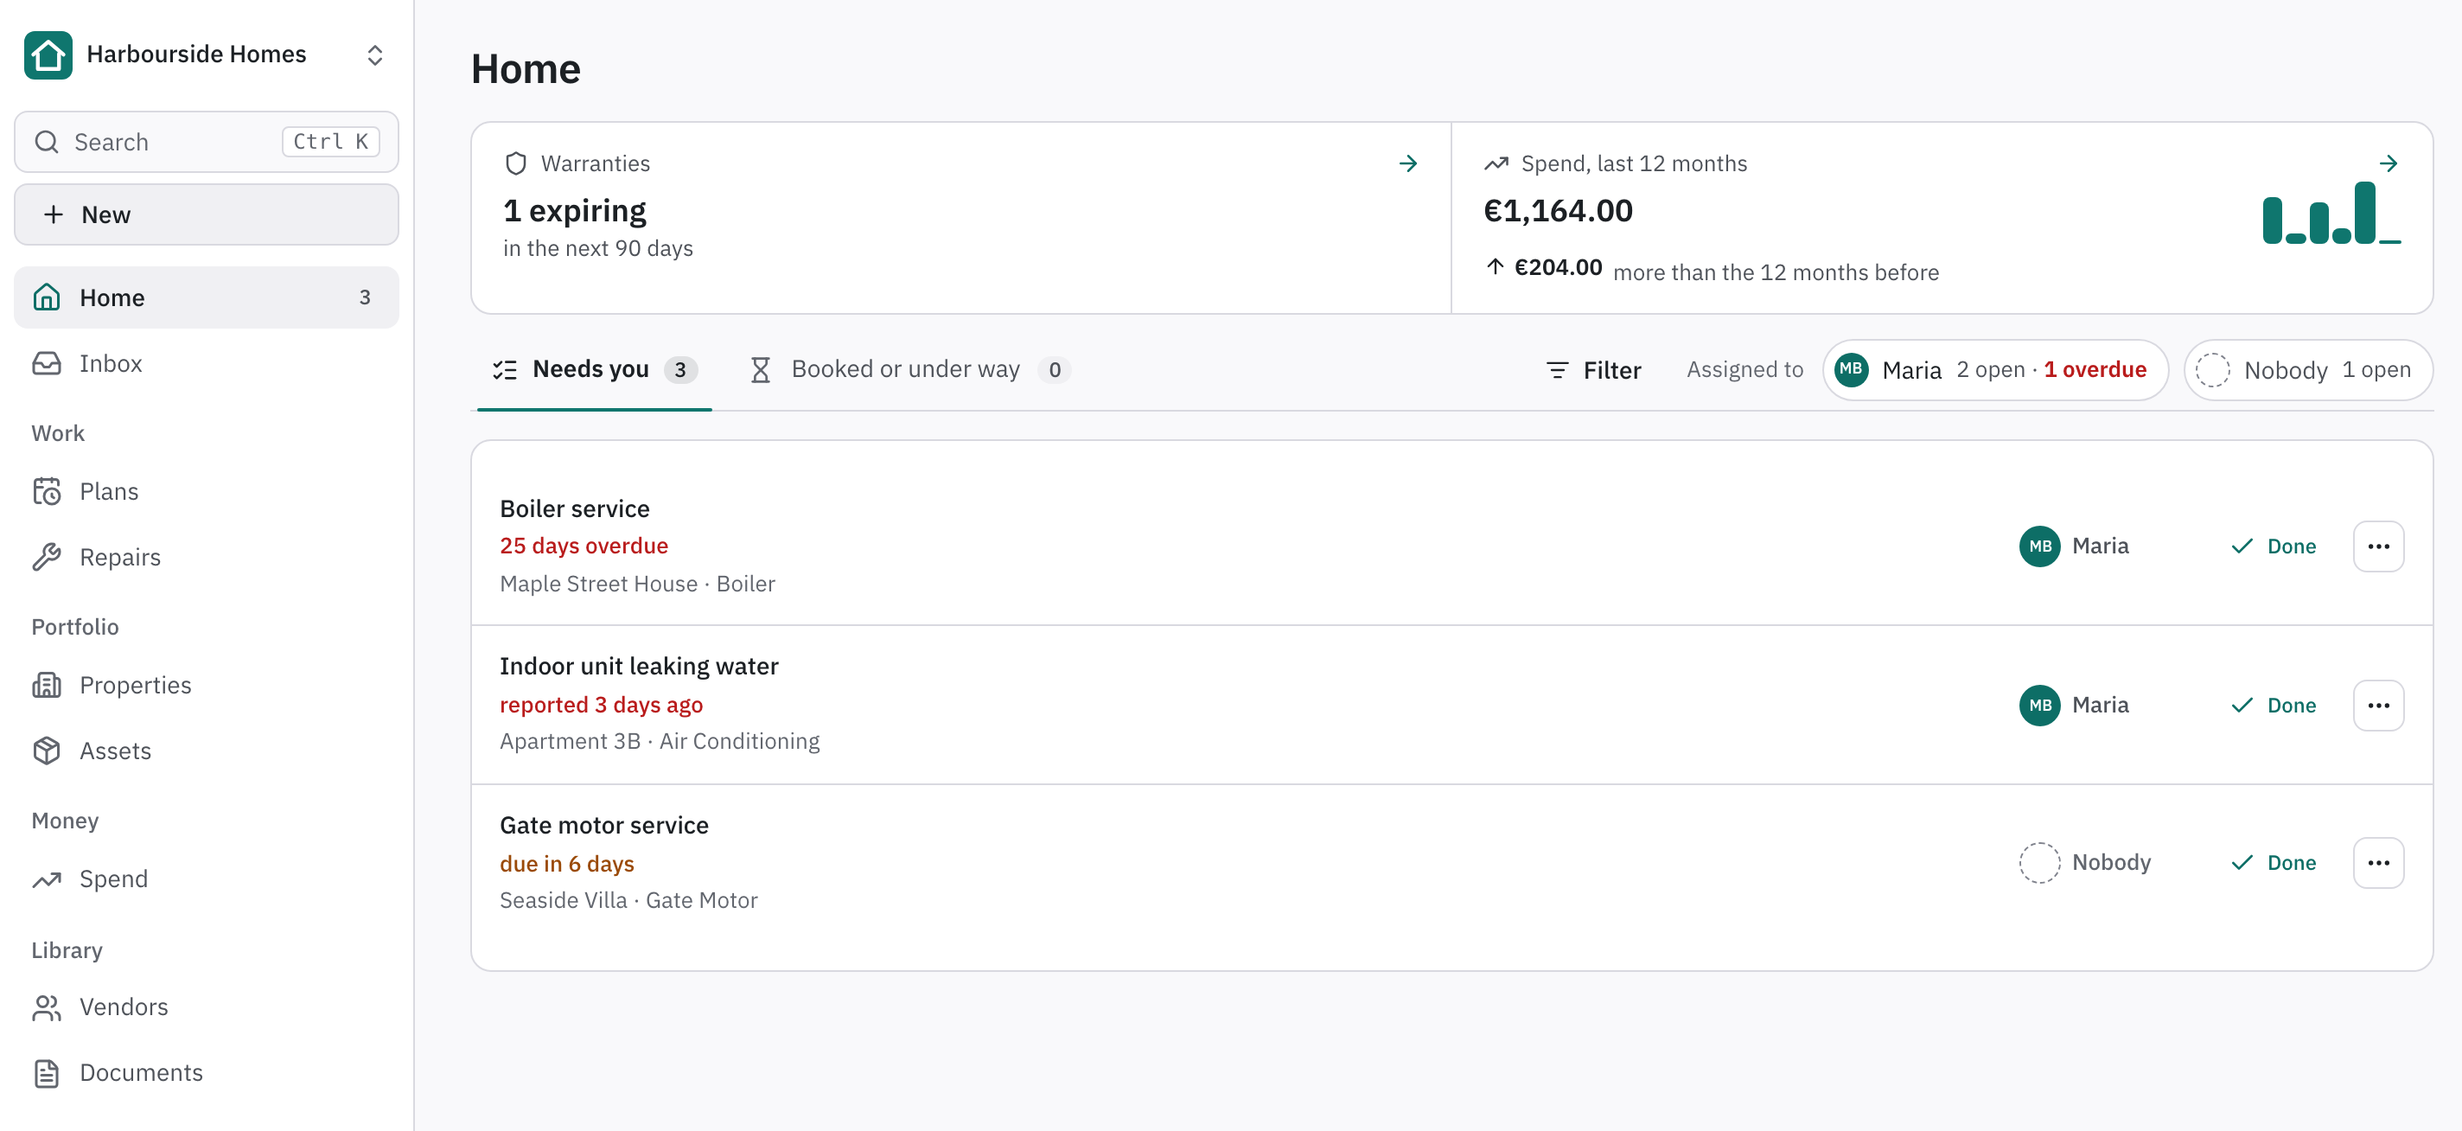Click the €1,164.00 spend amount
Screen dimensions: 2462x1131
[x=1558, y=210]
